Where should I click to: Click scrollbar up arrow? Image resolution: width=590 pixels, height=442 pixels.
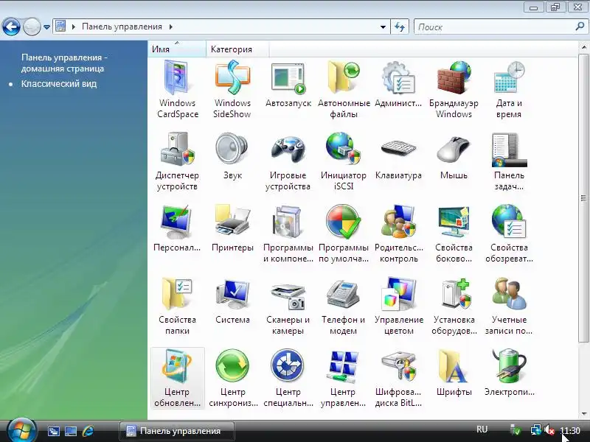583,46
